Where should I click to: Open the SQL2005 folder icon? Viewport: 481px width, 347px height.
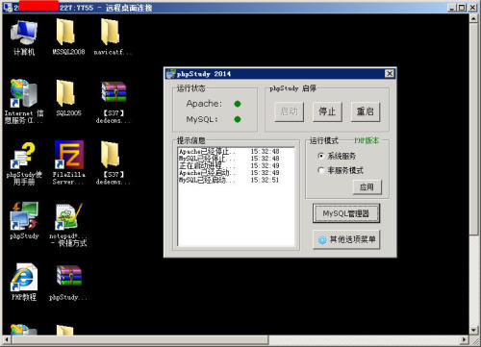[x=65, y=93]
